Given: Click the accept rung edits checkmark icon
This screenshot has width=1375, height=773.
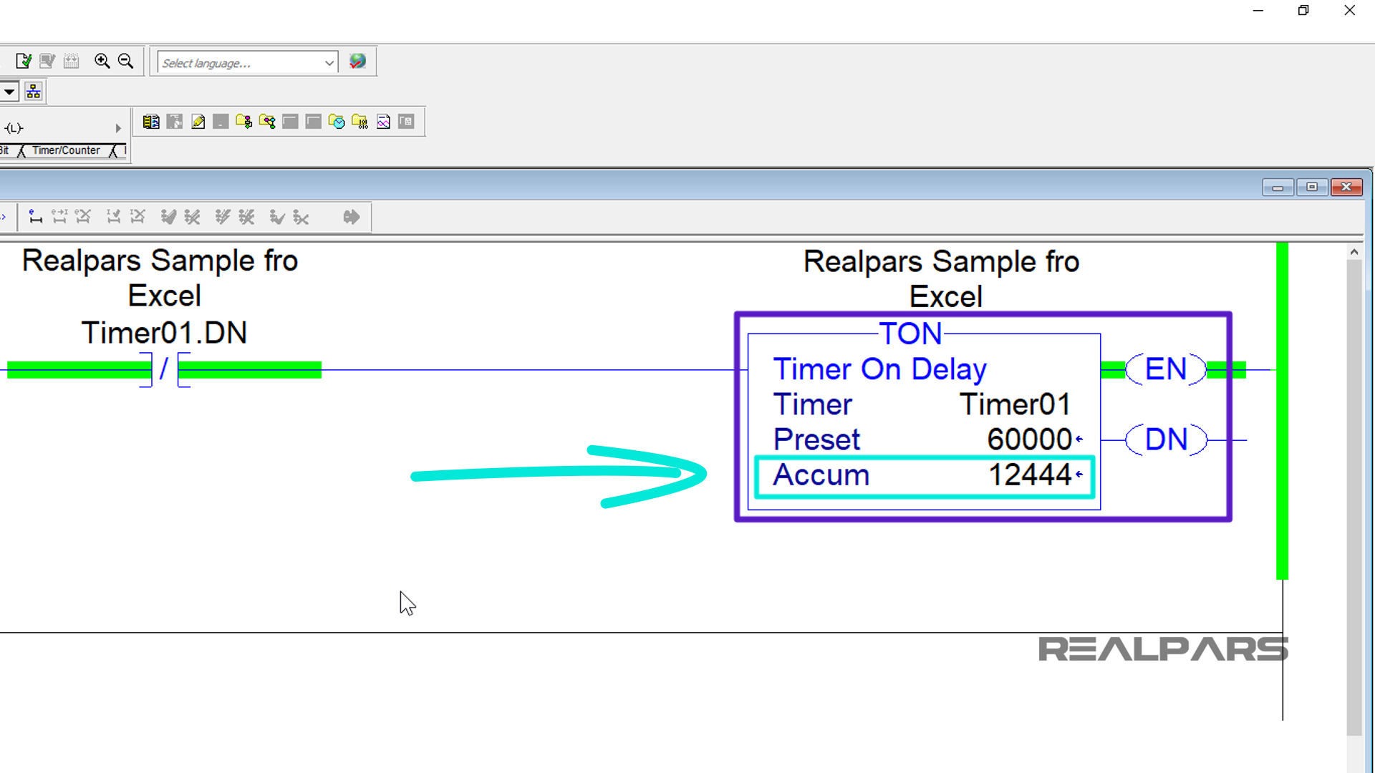Looking at the screenshot, I should 112,217.
